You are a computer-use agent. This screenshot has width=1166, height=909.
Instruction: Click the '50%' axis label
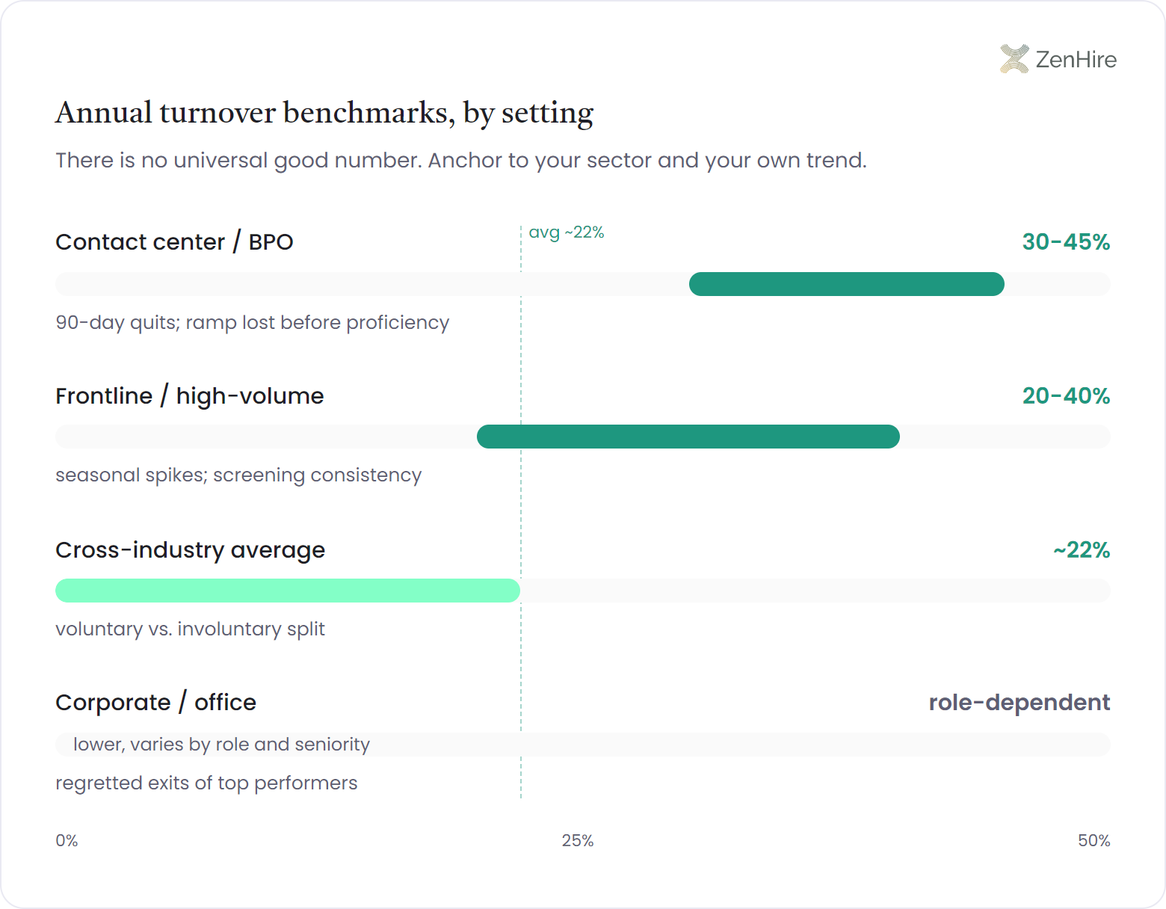coord(1094,841)
